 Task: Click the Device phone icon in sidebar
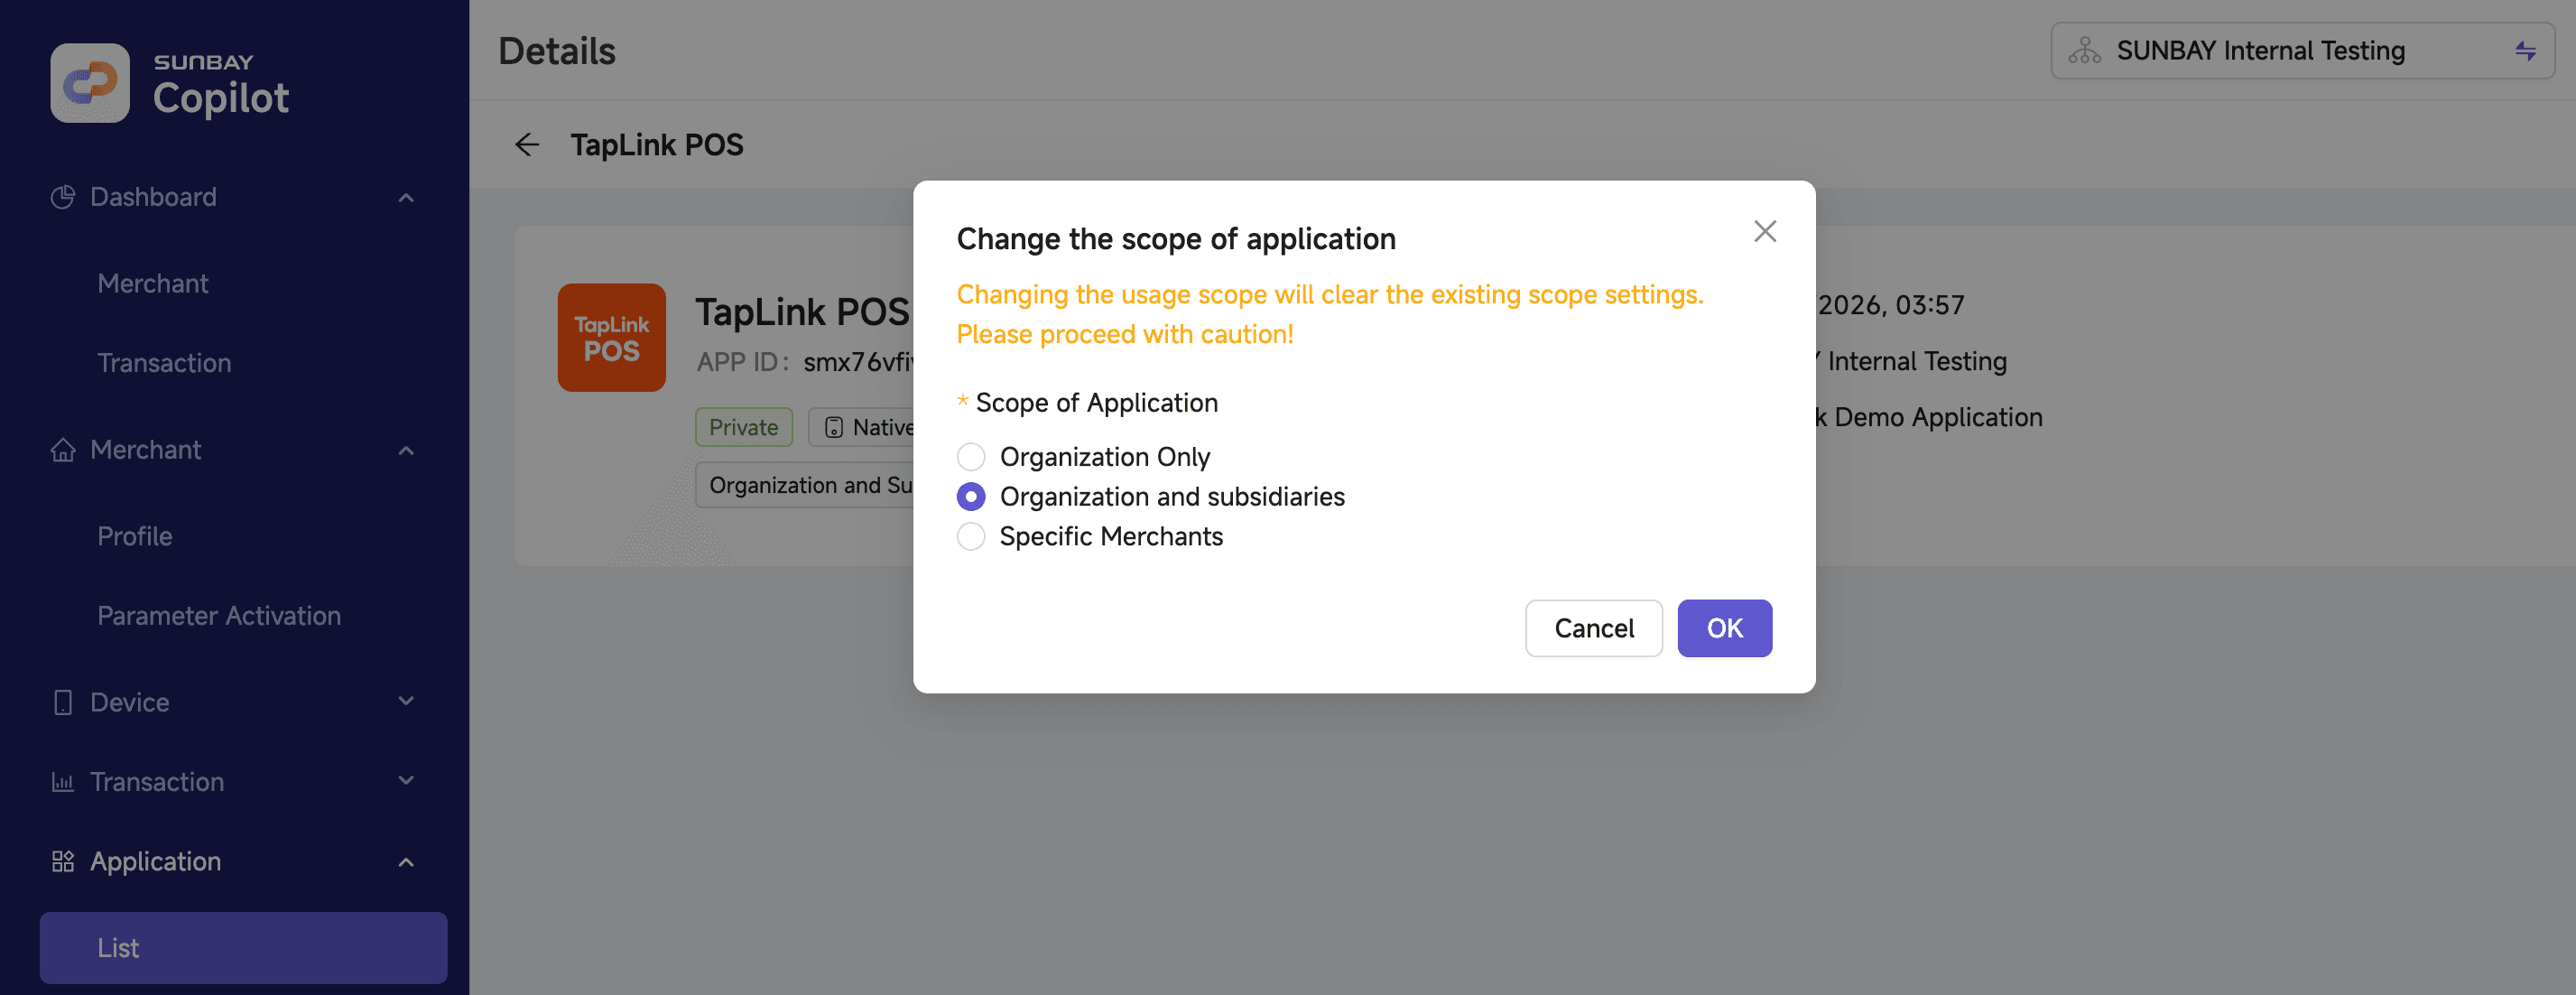pyautogui.click(x=63, y=702)
